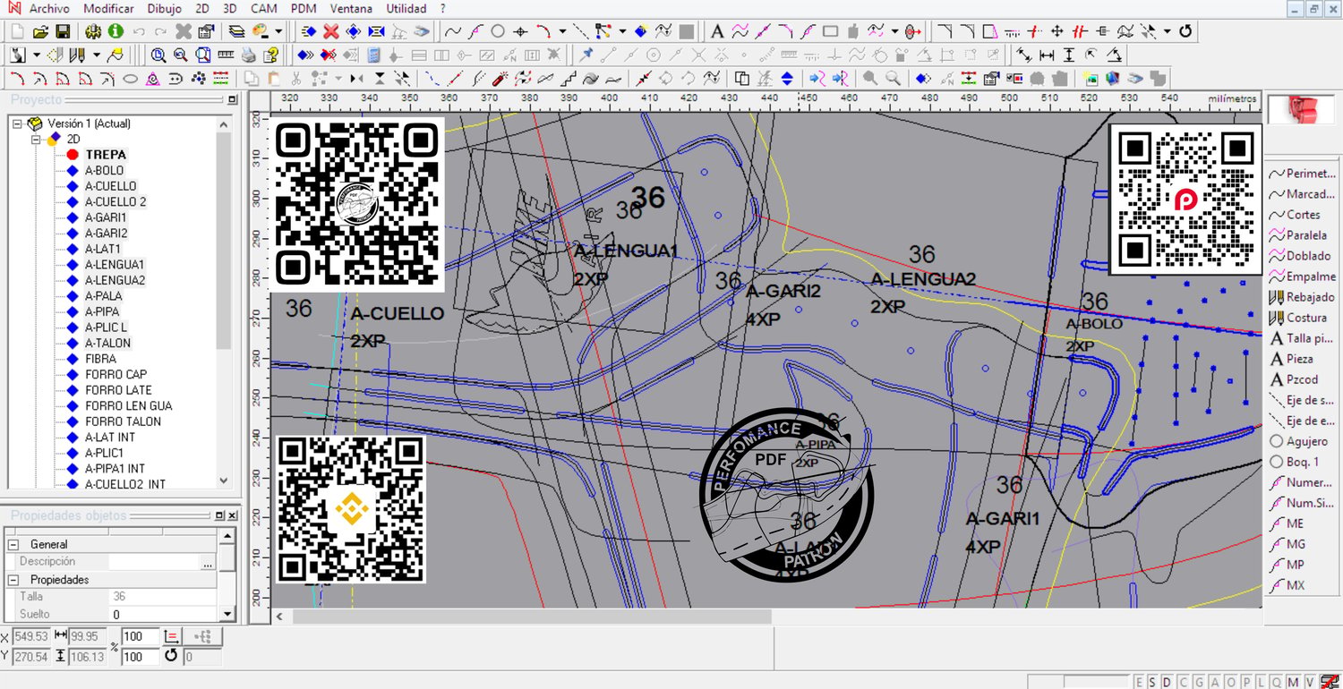Collapse the Propiedades section
Screen dimensions: 1343x689
point(13,580)
